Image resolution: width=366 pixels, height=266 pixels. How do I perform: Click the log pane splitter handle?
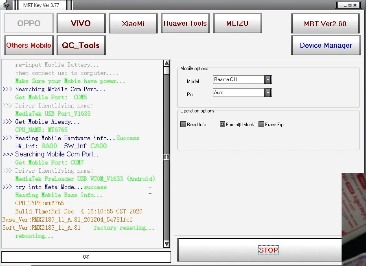coord(167,157)
